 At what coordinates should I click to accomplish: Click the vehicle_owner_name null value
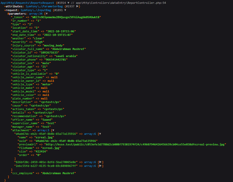[54, 77]
